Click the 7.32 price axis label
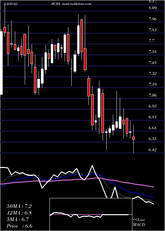This screenshot has height=231, width=165. coord(153,74)
